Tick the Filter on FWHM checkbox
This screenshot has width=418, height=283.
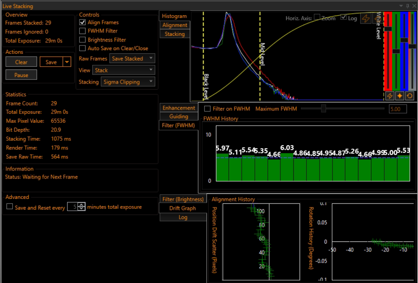(x=207, y=109)
